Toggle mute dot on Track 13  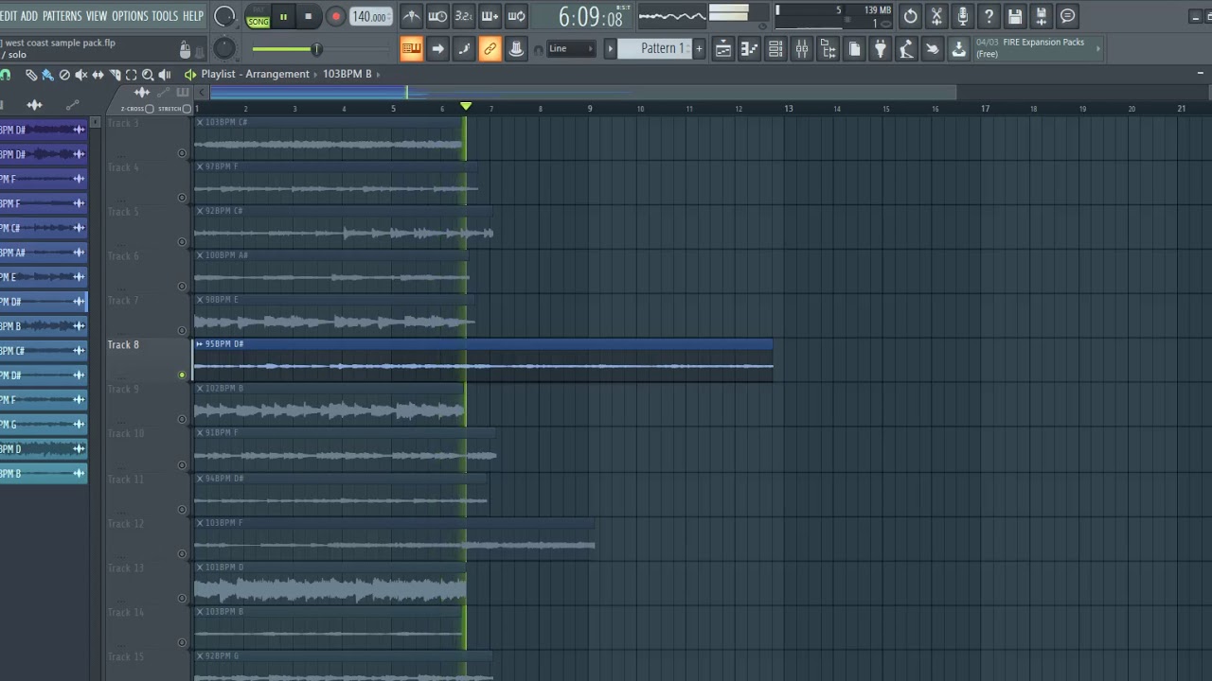182,598
